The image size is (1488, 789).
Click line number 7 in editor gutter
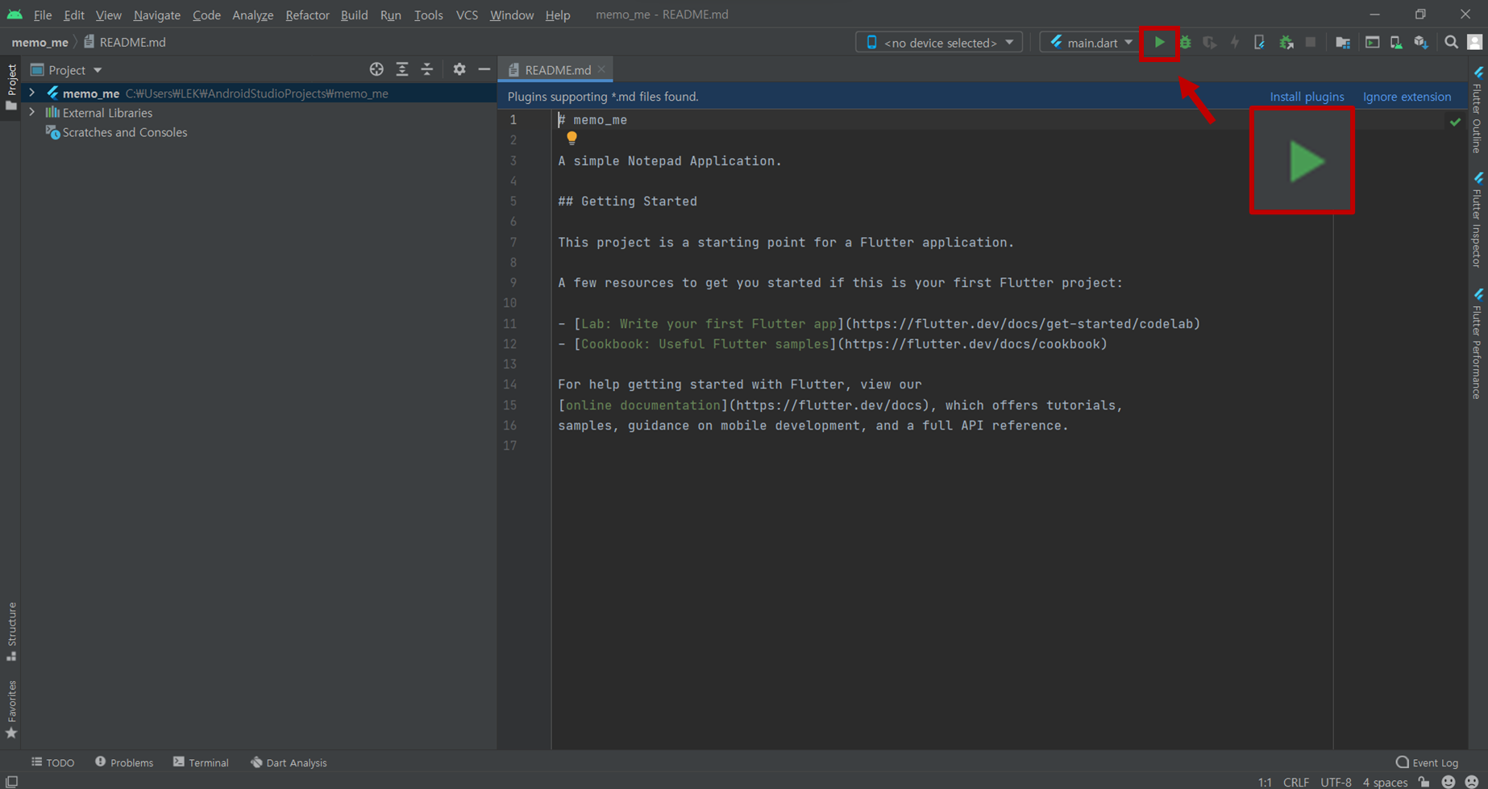click(513, 242)
